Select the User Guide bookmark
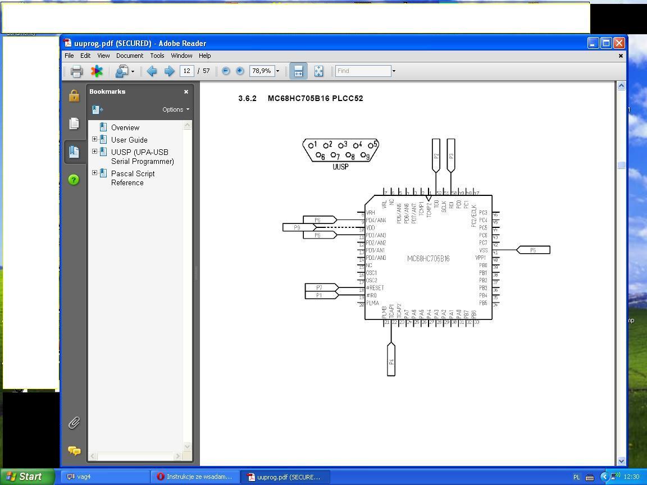 129,140
